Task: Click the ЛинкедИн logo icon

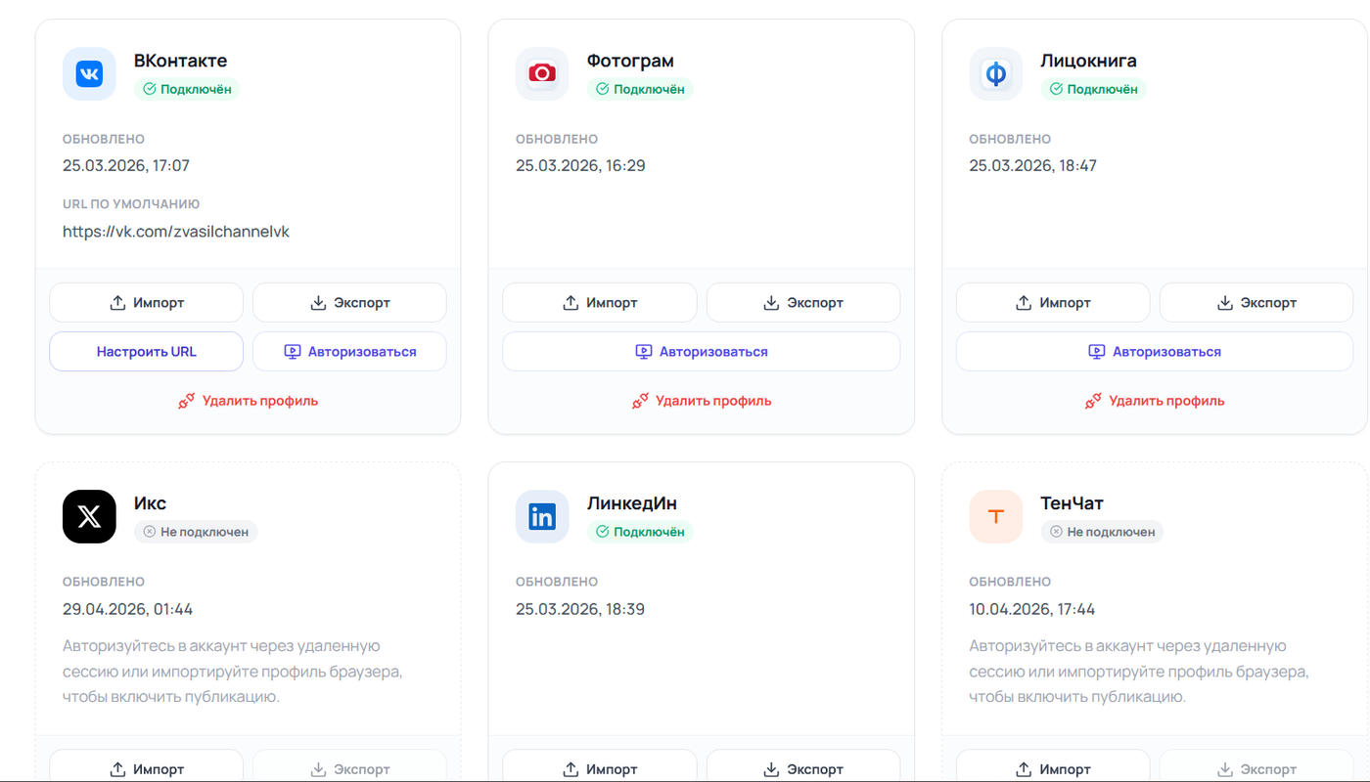Action: tap(542, 516)
